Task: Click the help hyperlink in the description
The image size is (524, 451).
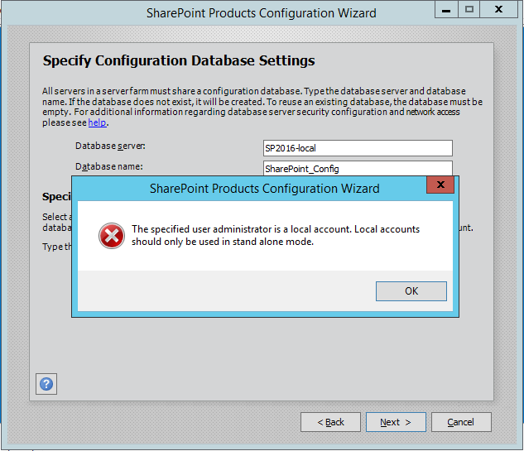Action: tap(97, 122)
